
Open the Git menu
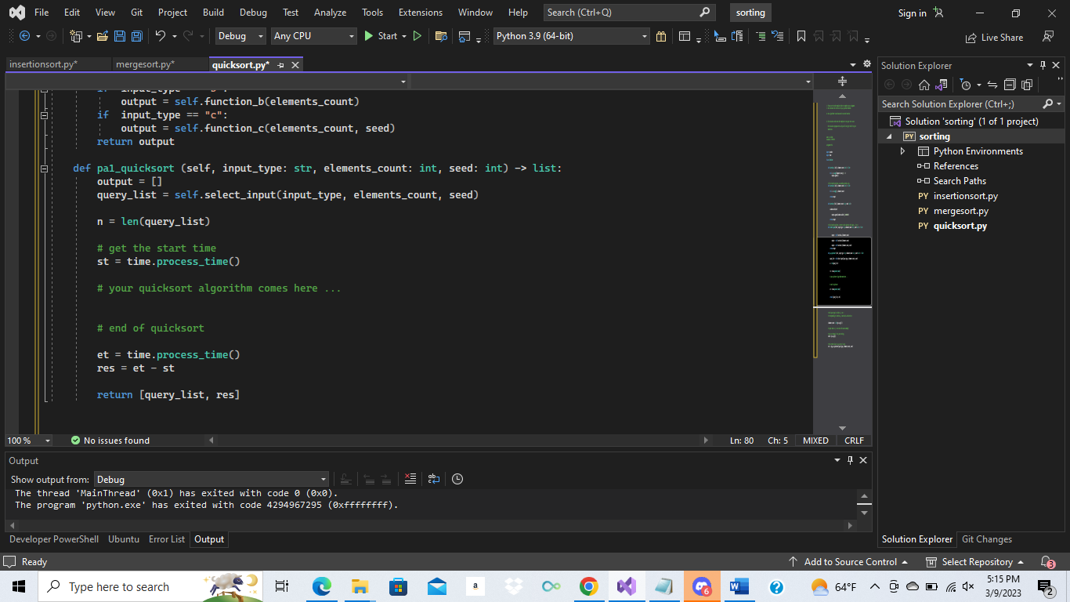(x=137, y=13)
